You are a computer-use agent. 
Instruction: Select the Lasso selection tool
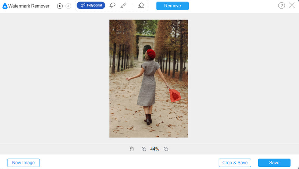point(112,6)
